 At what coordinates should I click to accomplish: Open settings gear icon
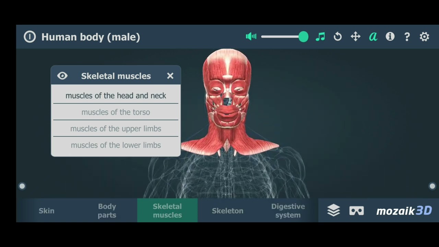click(x=425, y=37)
